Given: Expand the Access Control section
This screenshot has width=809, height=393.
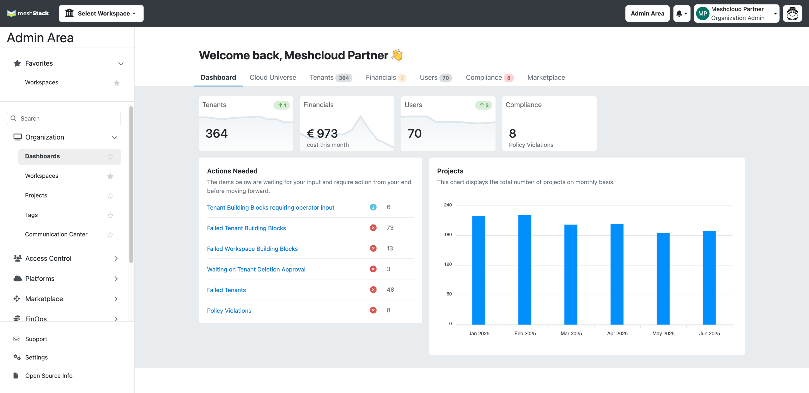Looking at the screenshot, I should (x=116, y=259).
